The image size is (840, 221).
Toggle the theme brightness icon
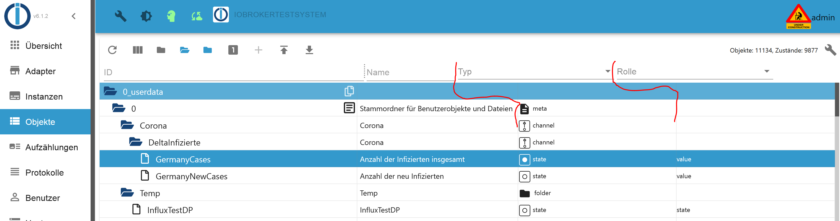146,16
